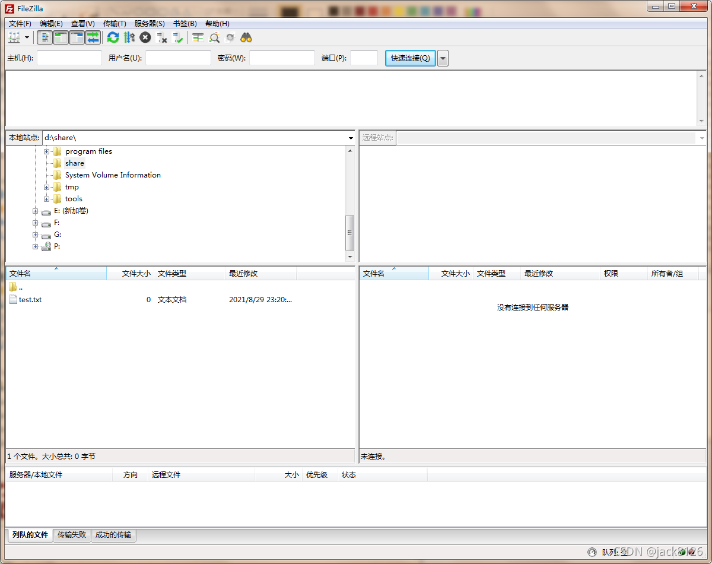Image resolution: width=712 pixels, height=564 pixels.
Task: Click the FileZilla title bar icon
Action: point(9,8)
